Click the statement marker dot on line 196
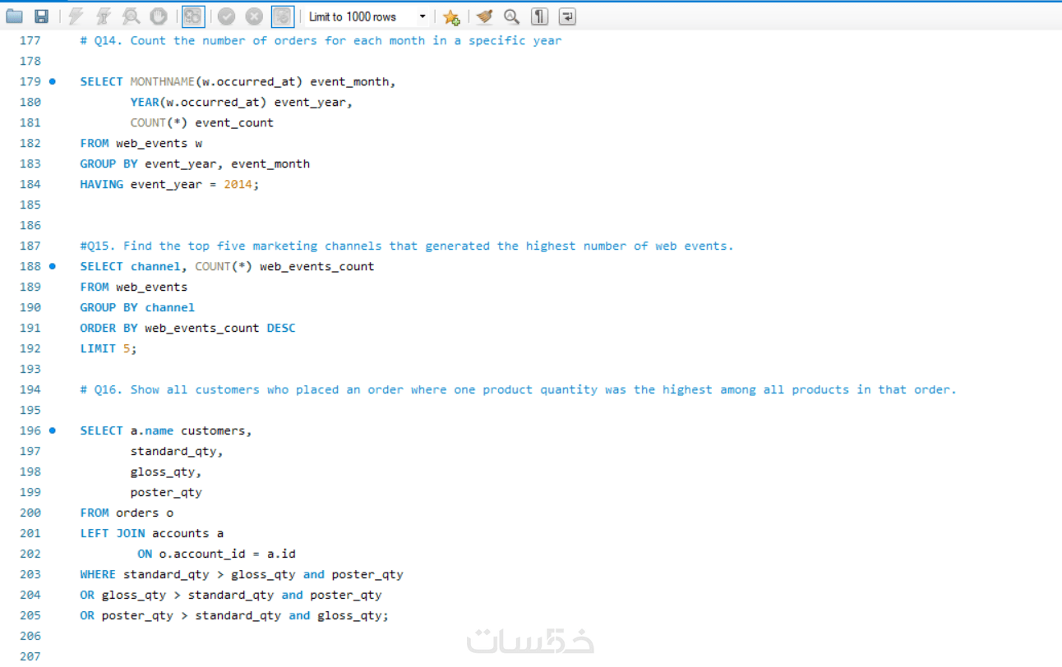Screen dimensions: 1062x667 [x=53, y=430]
